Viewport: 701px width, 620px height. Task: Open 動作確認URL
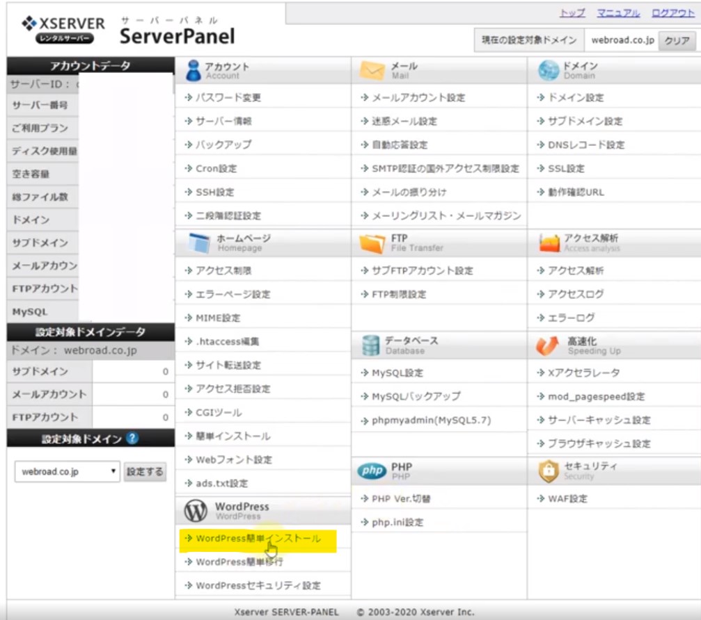pyautogui.click(x=576, y=192)
